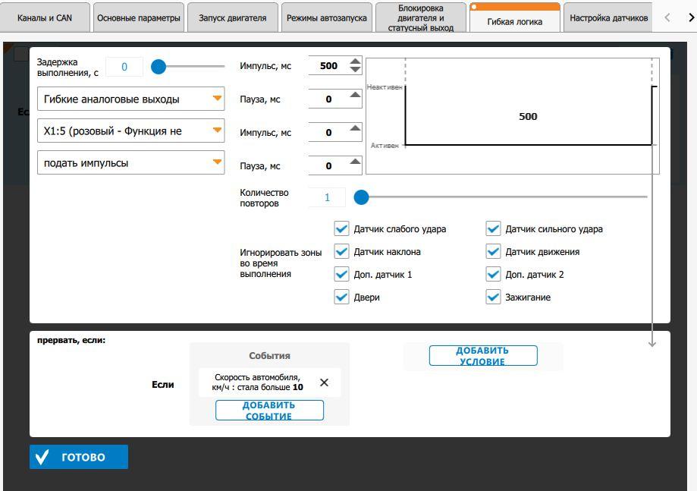This screenshot has height=491, width=697.
Task: Increase first Импульс value with up arrow
Action: [x=355, y=61]
